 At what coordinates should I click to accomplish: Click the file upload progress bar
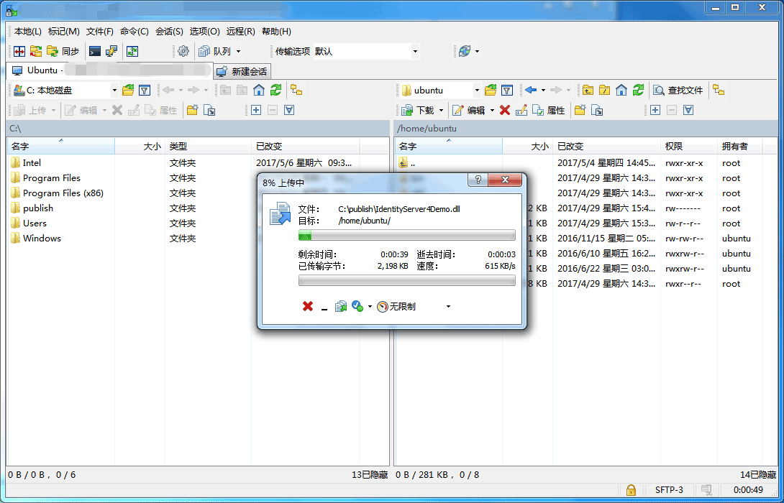406,236
